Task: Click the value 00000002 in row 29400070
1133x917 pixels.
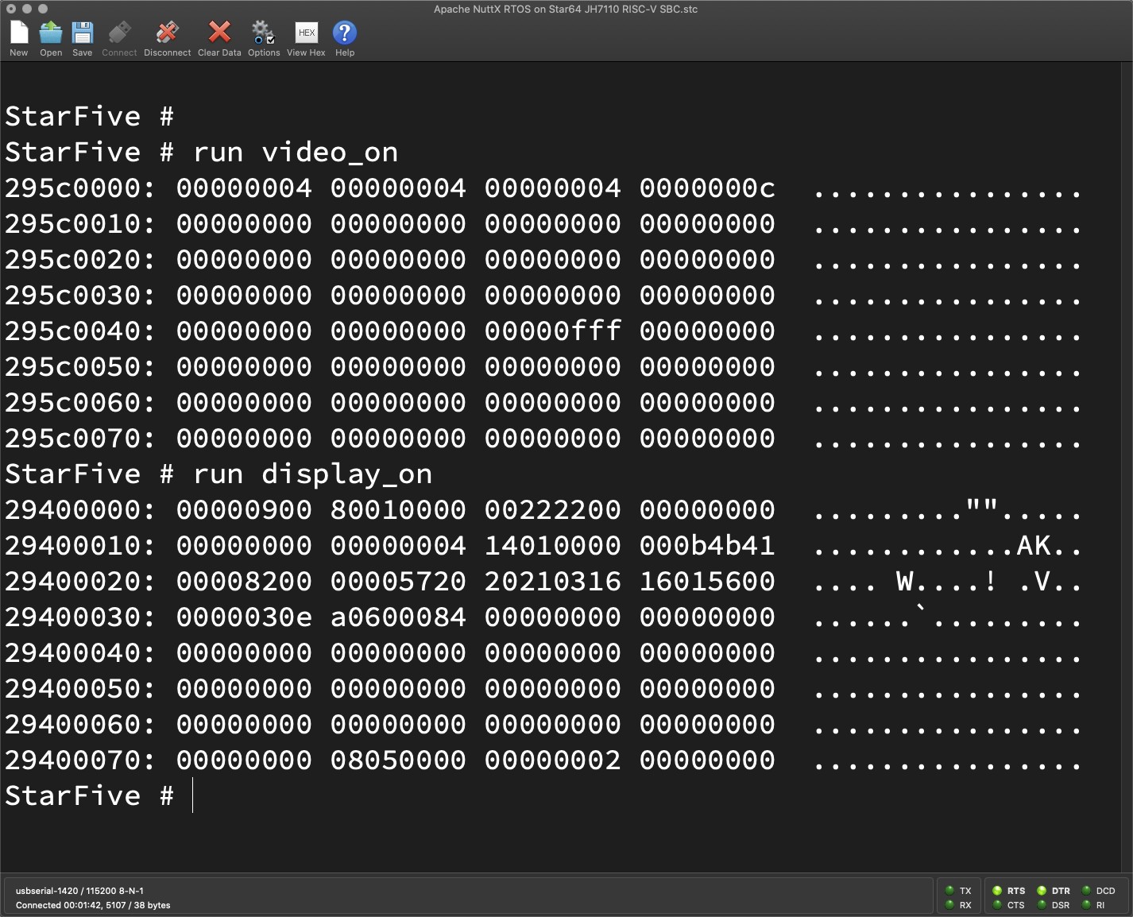Action: (553, 760)
